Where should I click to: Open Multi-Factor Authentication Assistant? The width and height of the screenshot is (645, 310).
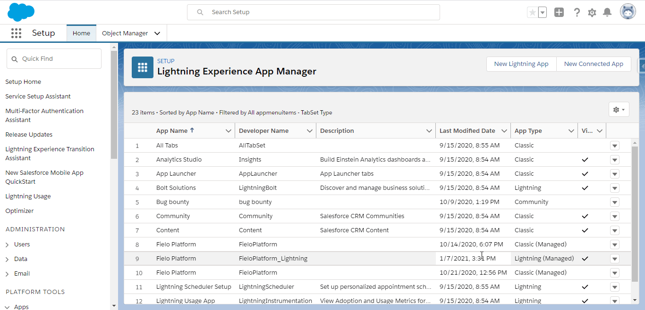pos(44,115)
